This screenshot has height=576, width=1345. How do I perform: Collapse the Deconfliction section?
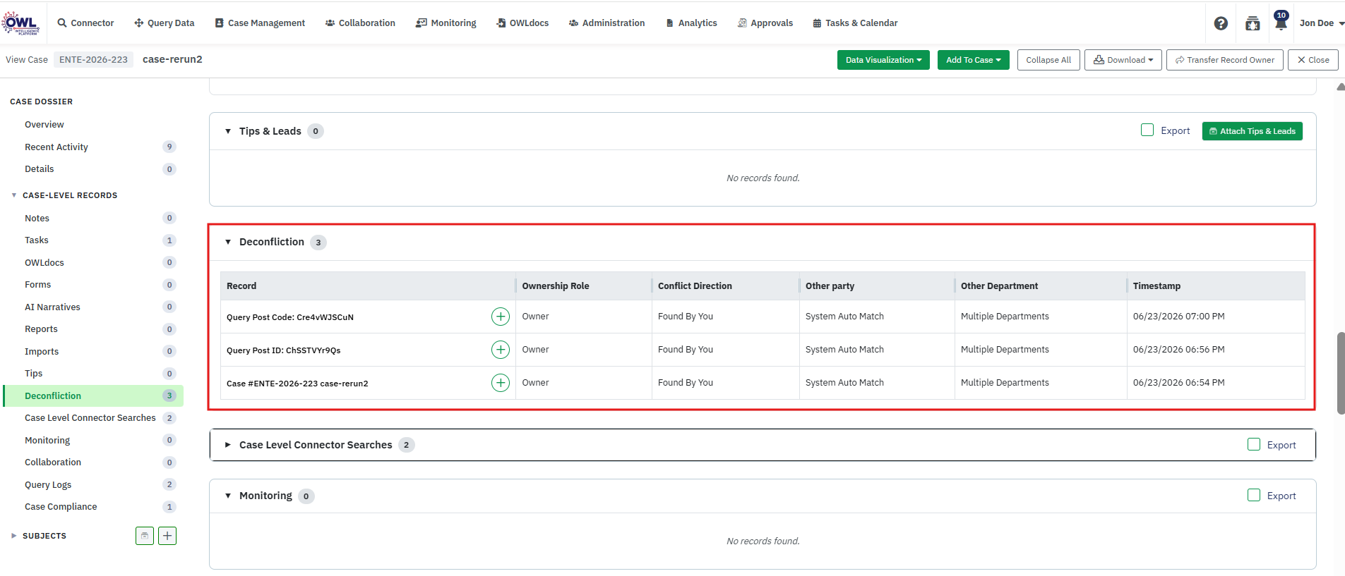click(x=228, y=242)
